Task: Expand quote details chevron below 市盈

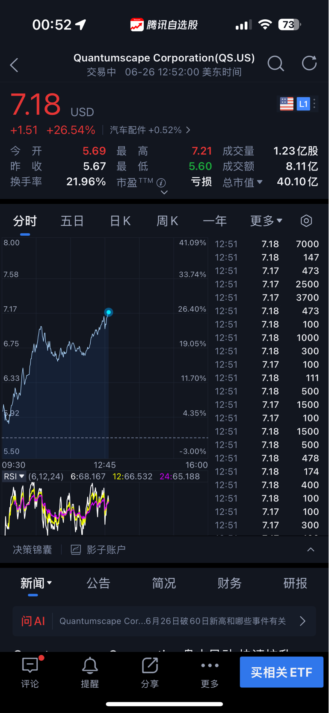Action: (x=164, y=192)
